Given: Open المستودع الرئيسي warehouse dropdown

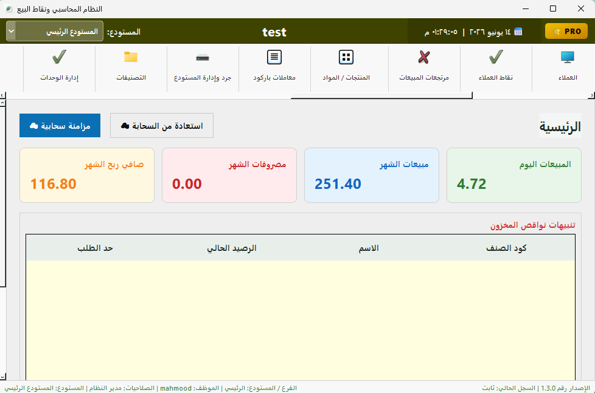Looking at the screenshot, I should tap(55, 31).
